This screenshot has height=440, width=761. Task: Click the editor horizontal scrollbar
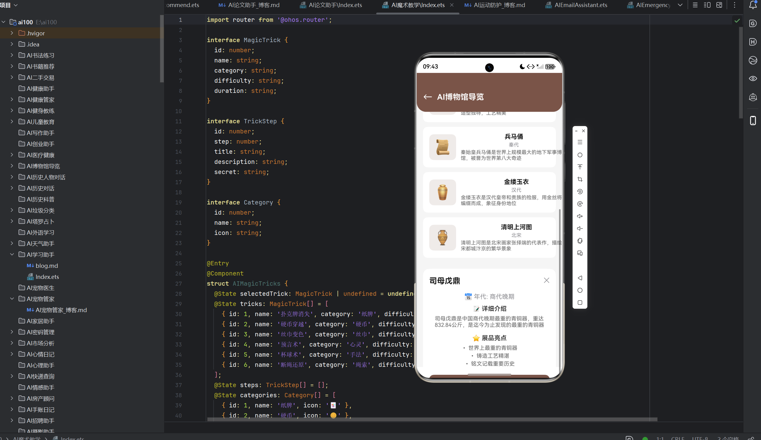432,419
